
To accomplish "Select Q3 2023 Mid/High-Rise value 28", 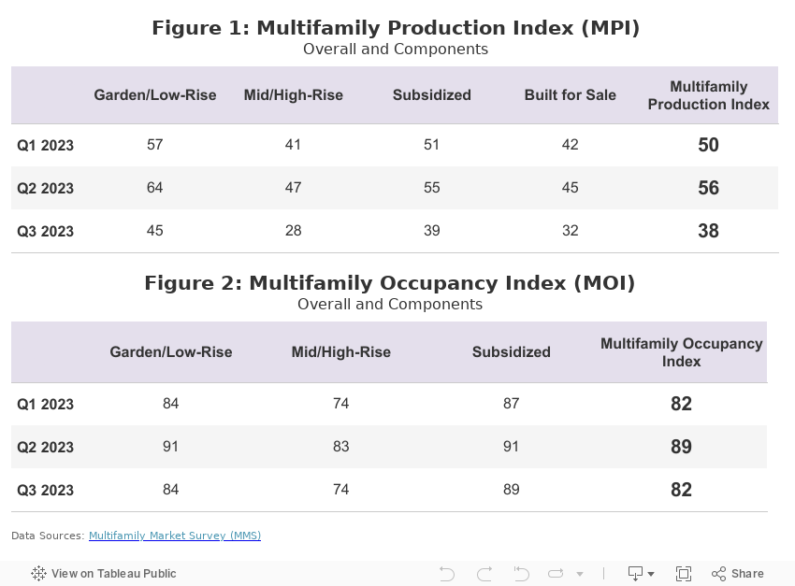I will pyautogui.click(x=294, y=231).
